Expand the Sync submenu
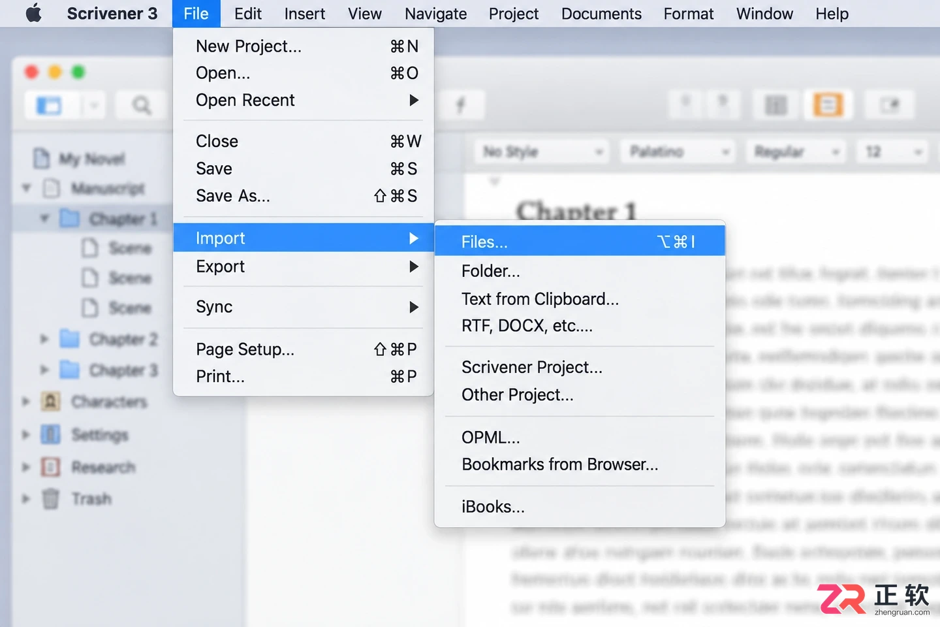This screenshot has height=627, width=940. coord(304,307)
